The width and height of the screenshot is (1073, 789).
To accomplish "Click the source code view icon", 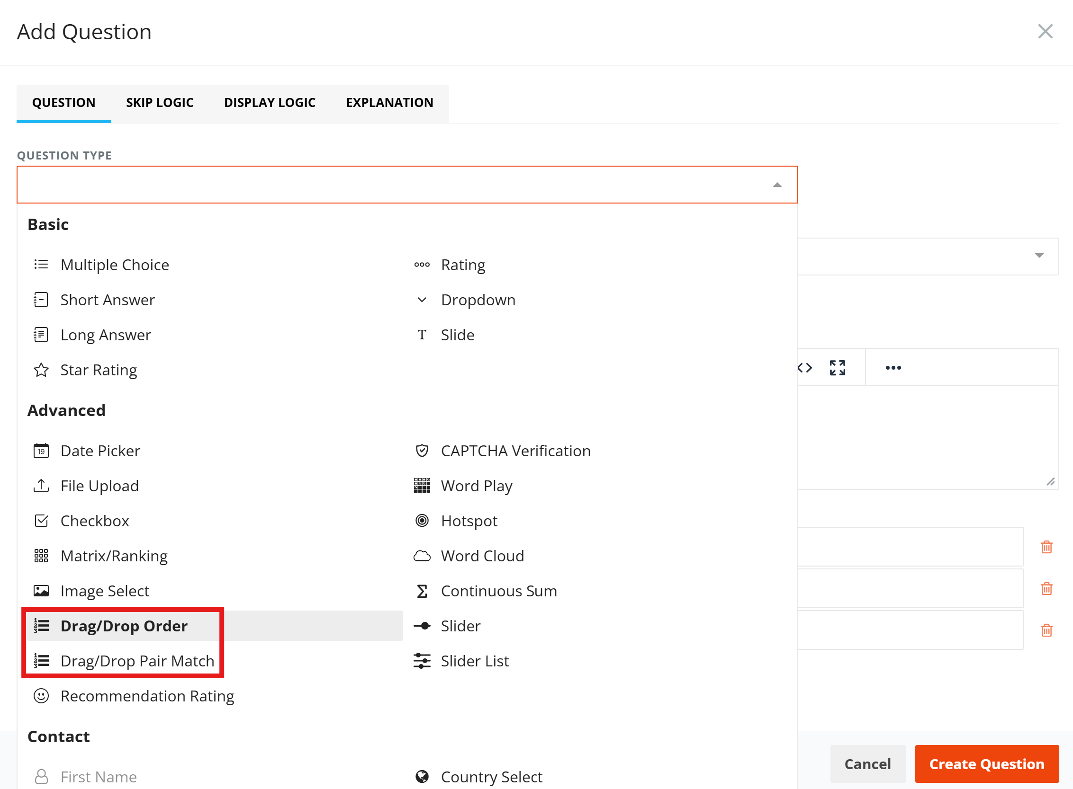I will point(805,368).
